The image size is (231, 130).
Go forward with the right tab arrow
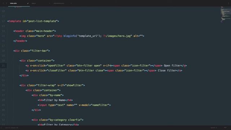pos(6,3)
